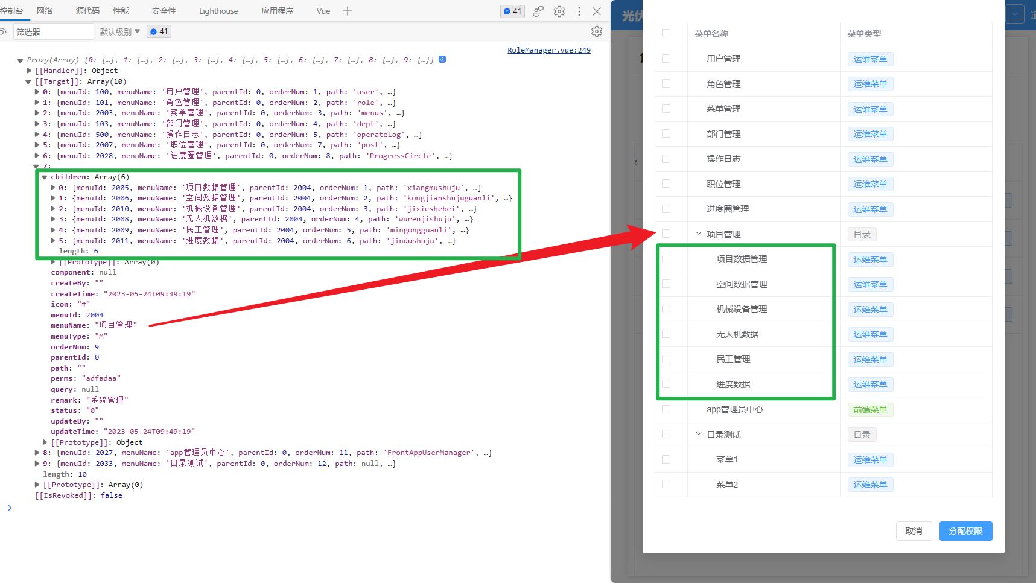1036x583 pixels.
Task: Click the 41 issues badge in tab bar
Action: [x=512, y=11]
